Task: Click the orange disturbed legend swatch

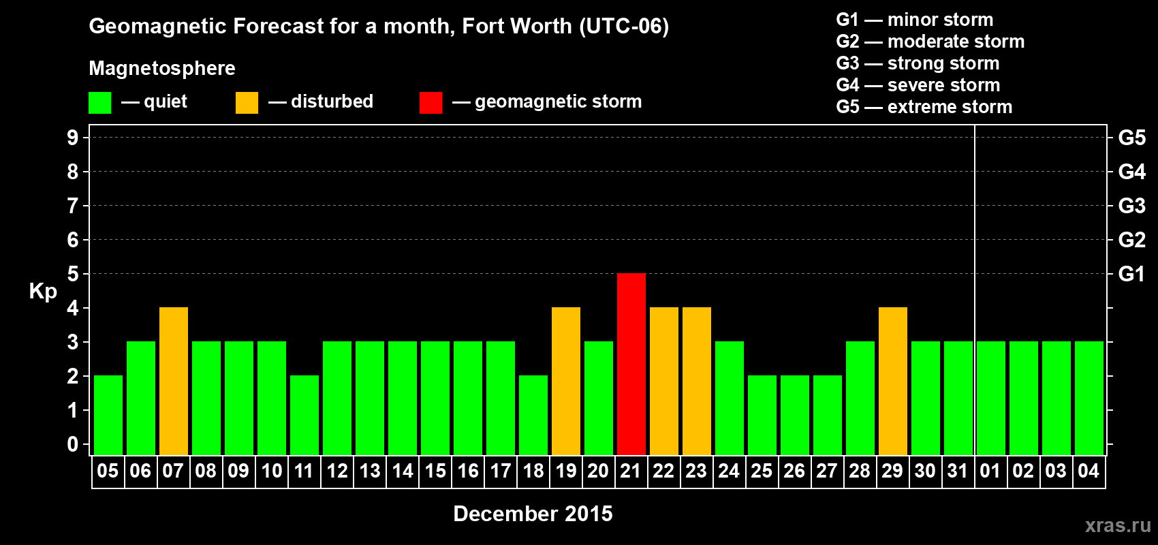Action: [x=247, y=103]
